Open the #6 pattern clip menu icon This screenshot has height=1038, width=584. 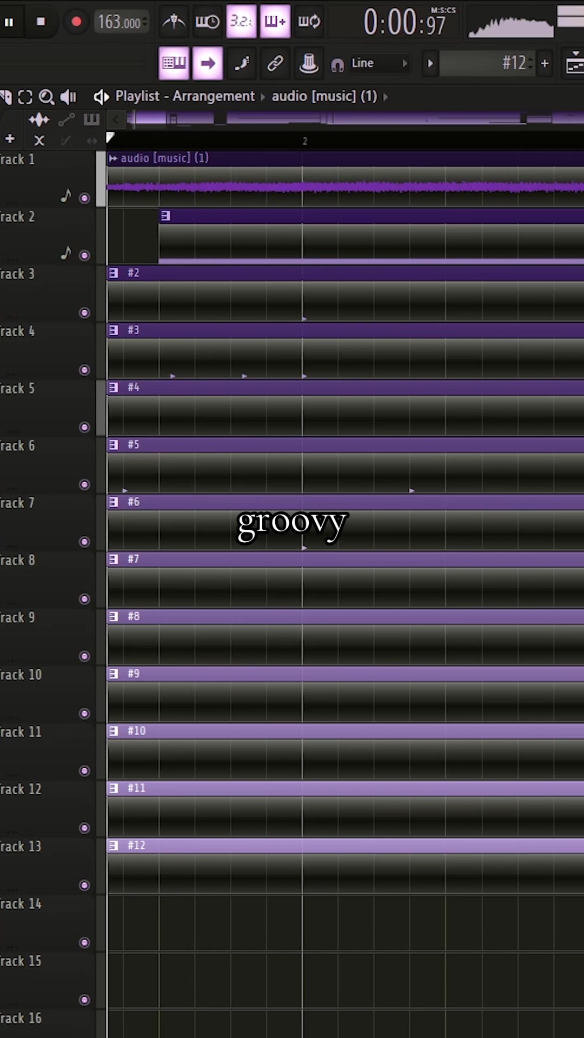click(x=114, y=502)
